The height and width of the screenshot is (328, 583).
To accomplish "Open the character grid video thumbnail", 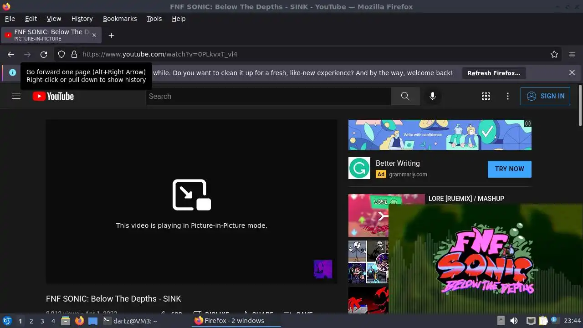I will [x=368, y=262].
